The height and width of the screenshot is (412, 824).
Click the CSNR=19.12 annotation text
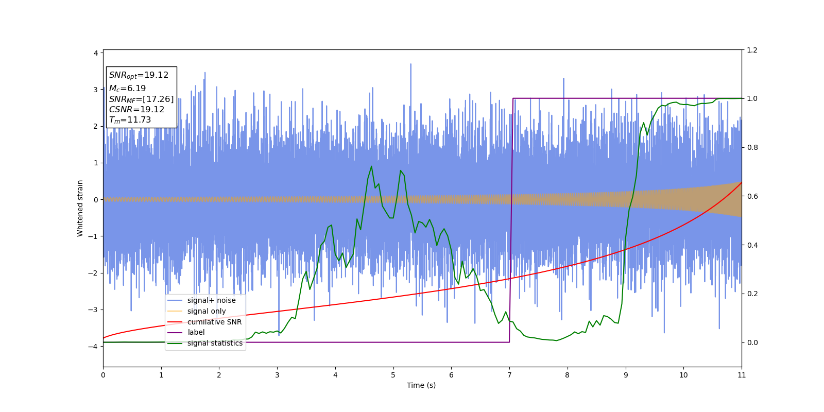point(136,110)
